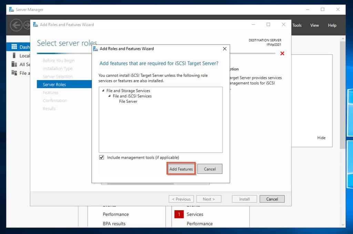Select Confirmation wizard step
Screen dimensions: 353x234
tap(55, 100)
